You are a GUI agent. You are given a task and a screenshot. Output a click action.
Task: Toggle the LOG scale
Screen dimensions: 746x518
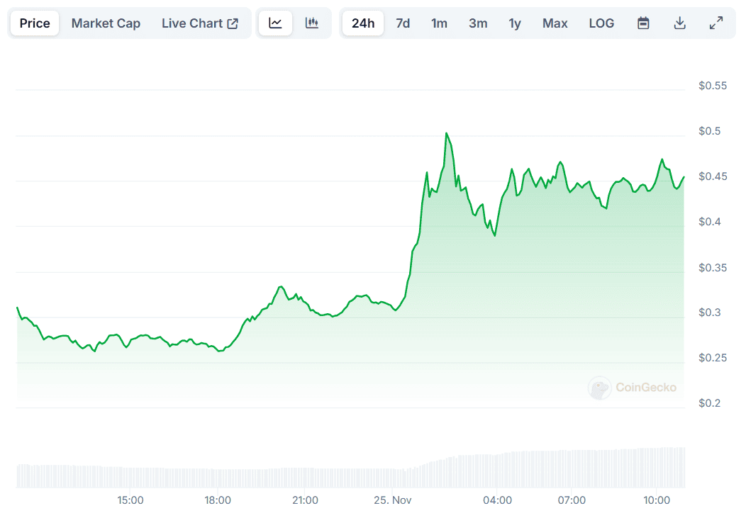601,23
